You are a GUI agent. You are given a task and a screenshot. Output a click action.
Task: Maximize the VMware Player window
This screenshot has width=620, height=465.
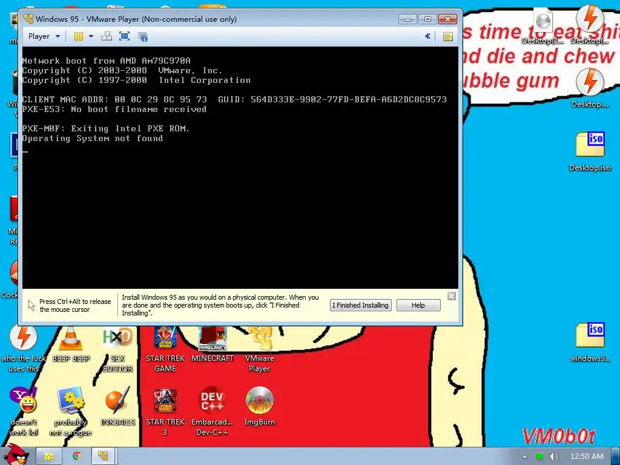tap(427, 19)
